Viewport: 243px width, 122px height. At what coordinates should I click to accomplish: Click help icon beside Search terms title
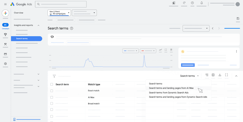click(71, 28)
